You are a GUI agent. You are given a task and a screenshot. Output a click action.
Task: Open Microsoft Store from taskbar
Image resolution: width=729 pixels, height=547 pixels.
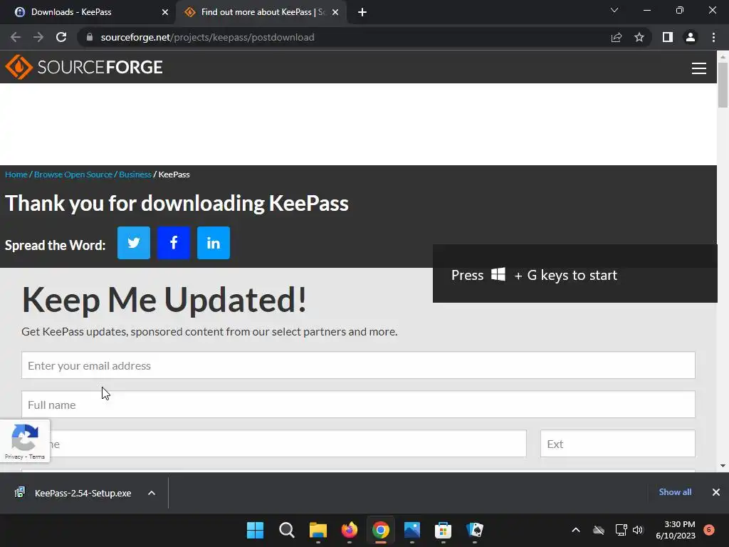443,530
